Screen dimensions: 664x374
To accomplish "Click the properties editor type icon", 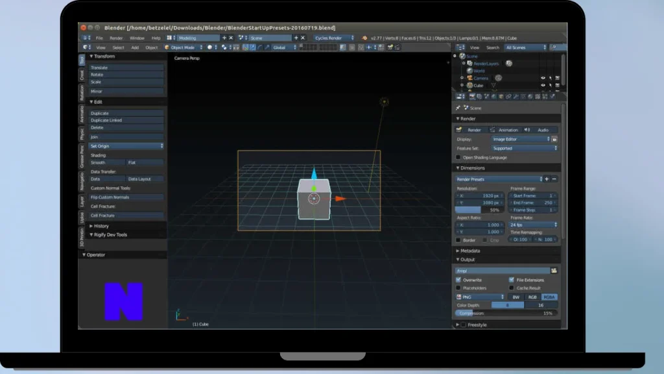I will pos(460,97).
